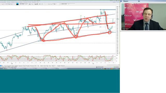Click the circle-shaped tool icon in the toolbar

37,4
